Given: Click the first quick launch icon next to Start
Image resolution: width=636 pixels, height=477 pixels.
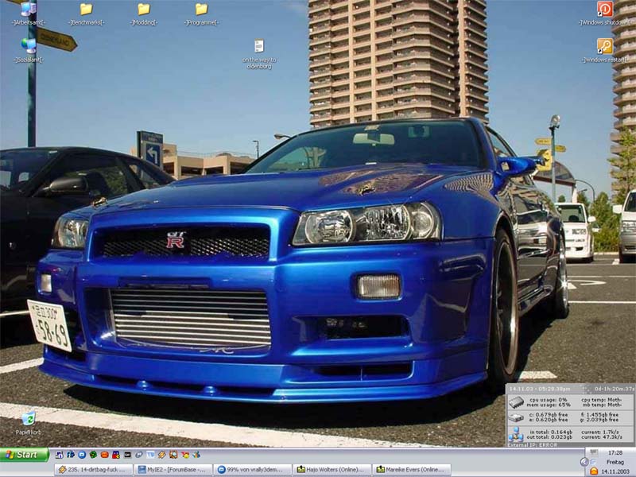Looking at the screenshot, I should coord(59,455).
